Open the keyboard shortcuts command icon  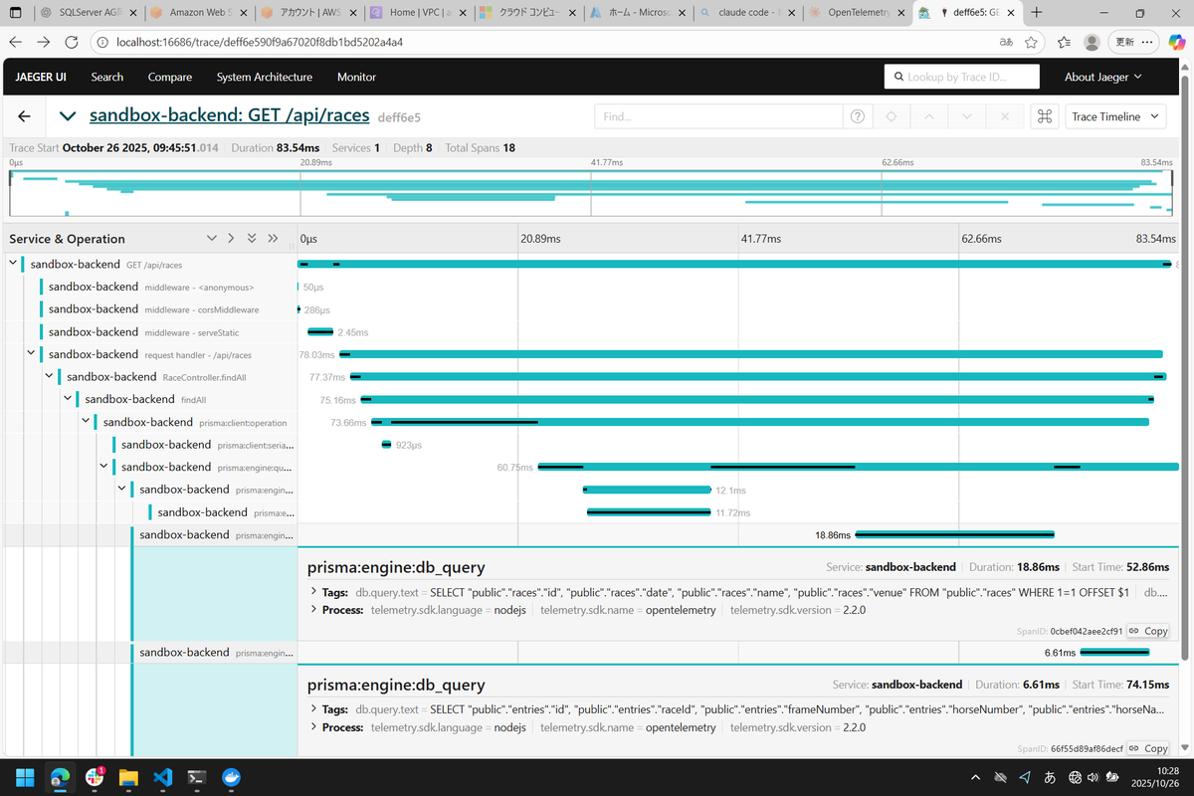click(x=1044, y=116)
